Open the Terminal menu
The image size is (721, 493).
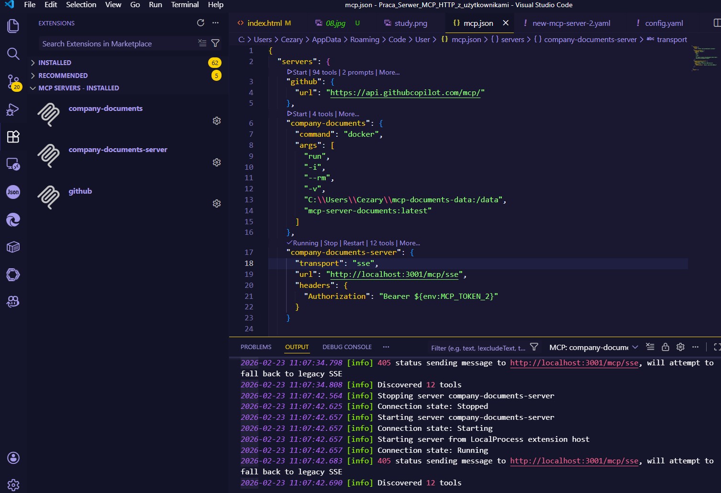pyautogui.click(x=185, y=5)
